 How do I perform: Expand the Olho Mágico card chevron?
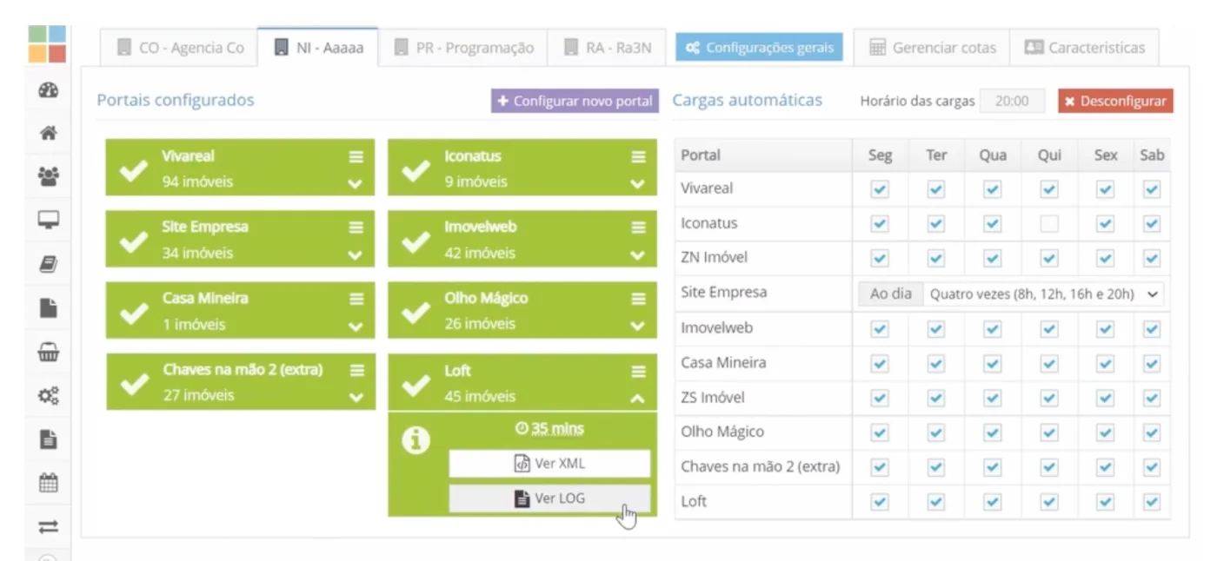click(638, 327)
